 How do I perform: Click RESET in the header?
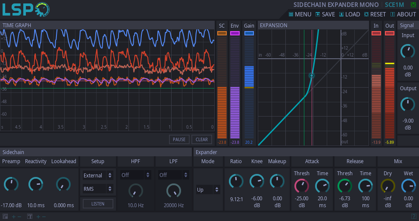tap(375, 14)
